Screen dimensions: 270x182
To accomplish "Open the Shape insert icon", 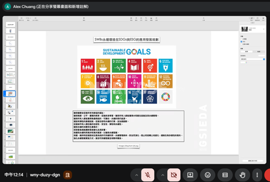I will coord(146,19).
